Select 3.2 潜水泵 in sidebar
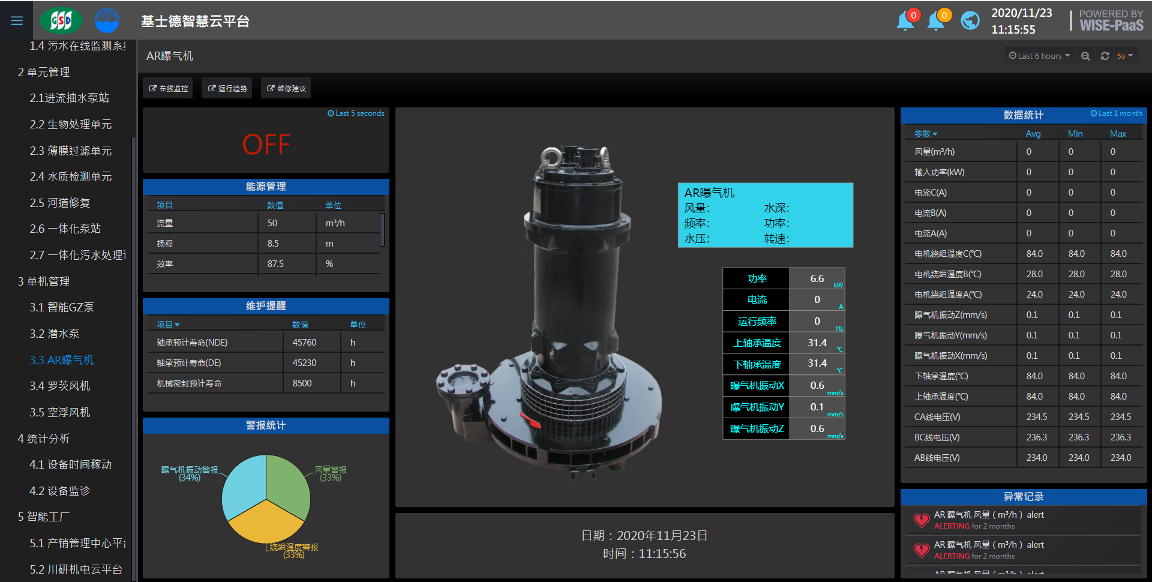Viewport: 1152px width, 582px height. click(x=55, y=334)
